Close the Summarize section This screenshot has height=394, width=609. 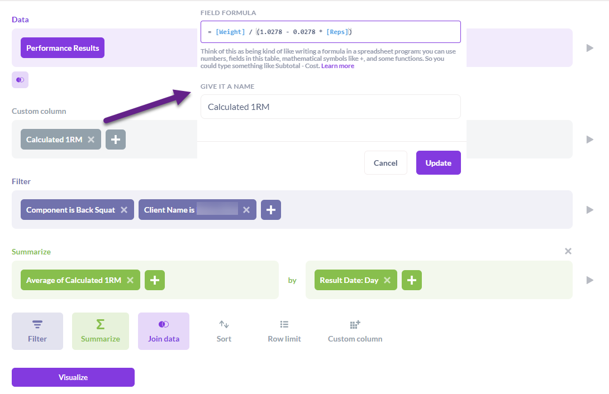click(568, 251)
